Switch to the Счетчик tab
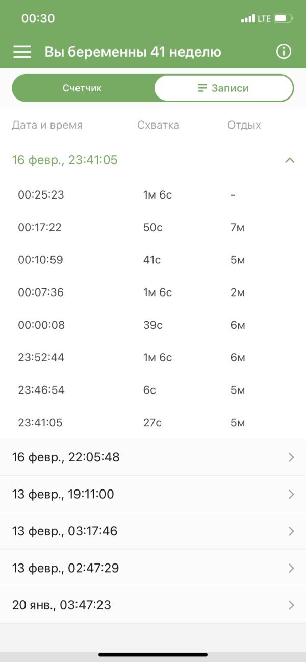 pyautogui.click(x=83, y=88)
